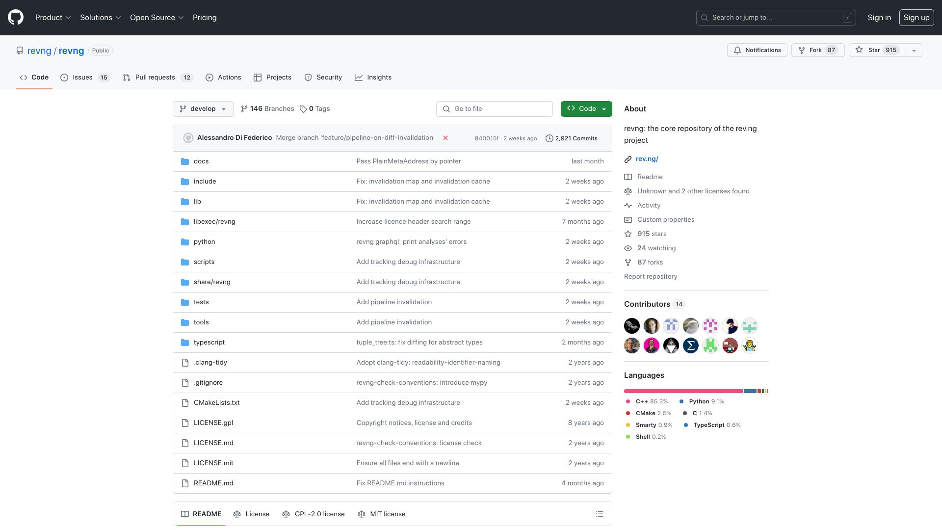Screen dimensions: 942x530
Task: Click the GitHub logo icon
Action: click(x=16, y=18)
